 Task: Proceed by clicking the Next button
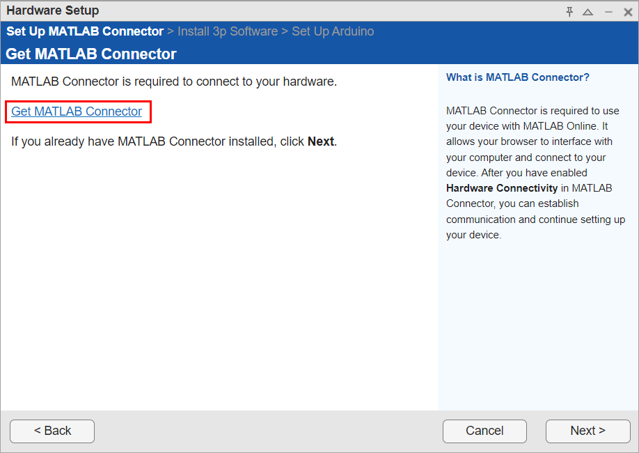click(x=587, y=431)
